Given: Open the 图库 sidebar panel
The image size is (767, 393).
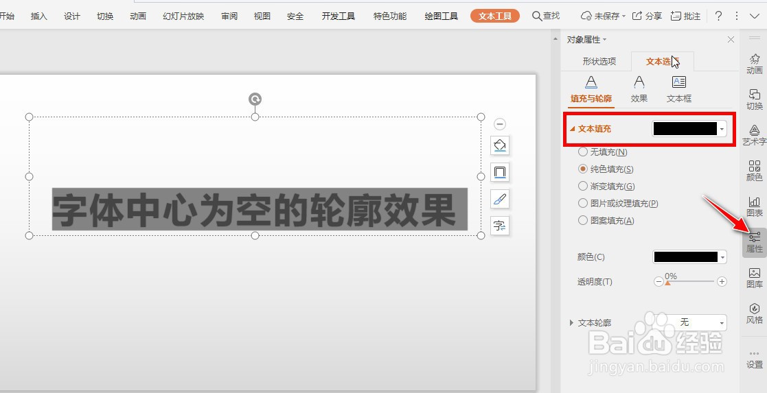Looking at the screenshot, I should pos(754,278).
